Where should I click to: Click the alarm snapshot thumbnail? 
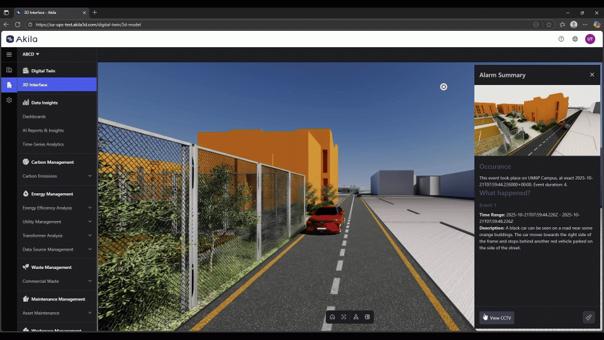click(x=537, y=120)
